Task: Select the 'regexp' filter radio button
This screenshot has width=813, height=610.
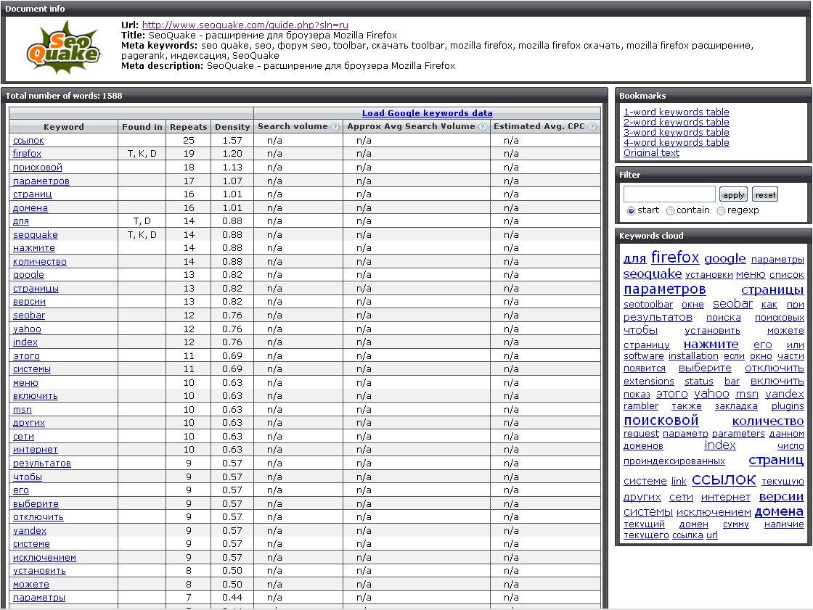Action: click(721, 211)
